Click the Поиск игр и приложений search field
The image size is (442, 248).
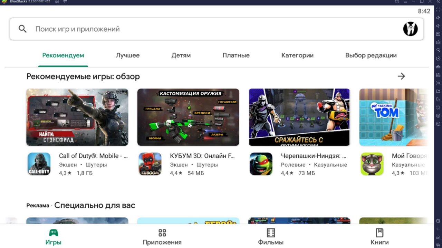coord(138,29)
